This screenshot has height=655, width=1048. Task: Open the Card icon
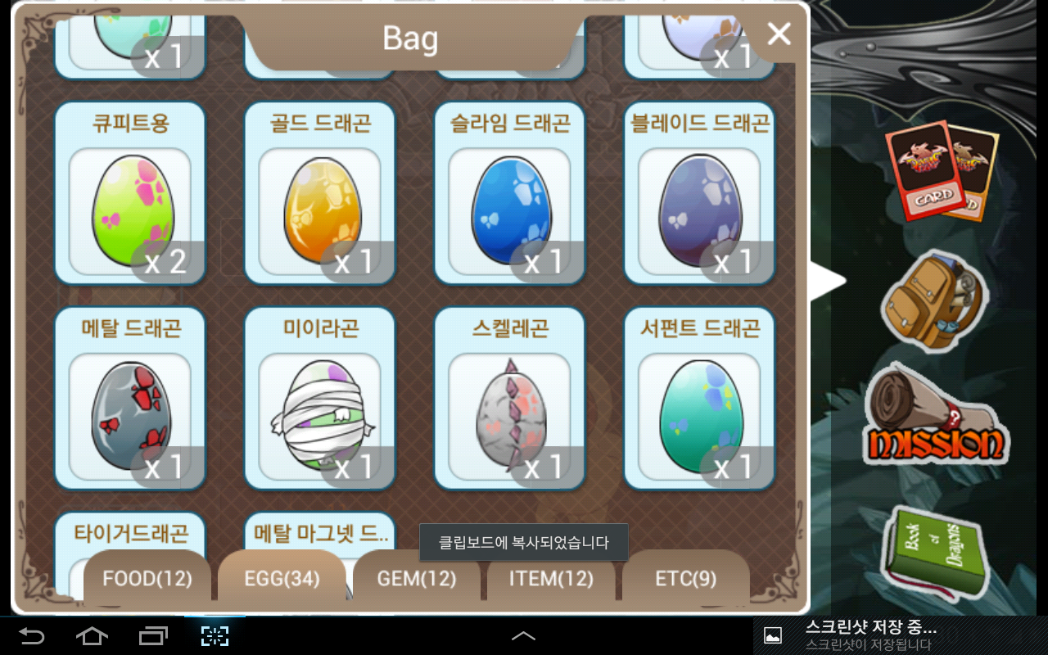click(x=942, y=171)
